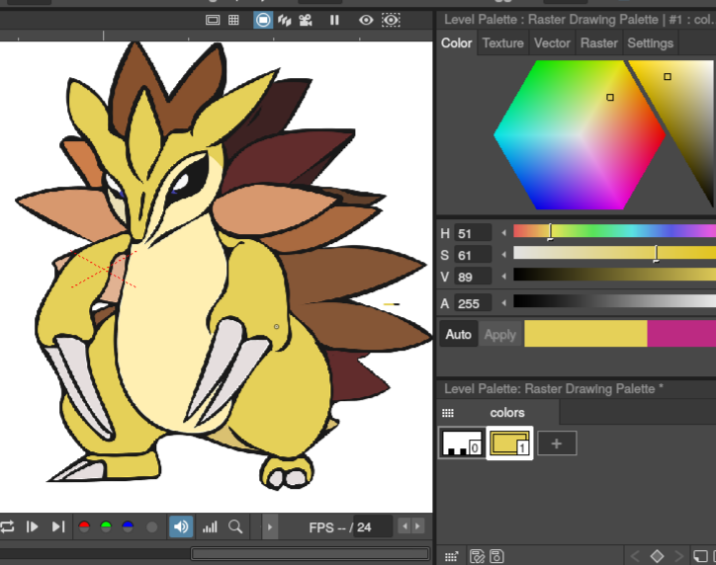Click the V value field showing 89
This screenshot has width=716, height=565.
[474, 277]
